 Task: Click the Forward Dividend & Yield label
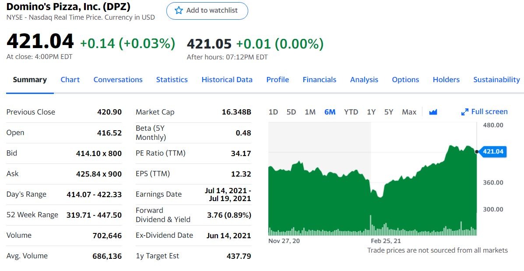tap(163, 215)
